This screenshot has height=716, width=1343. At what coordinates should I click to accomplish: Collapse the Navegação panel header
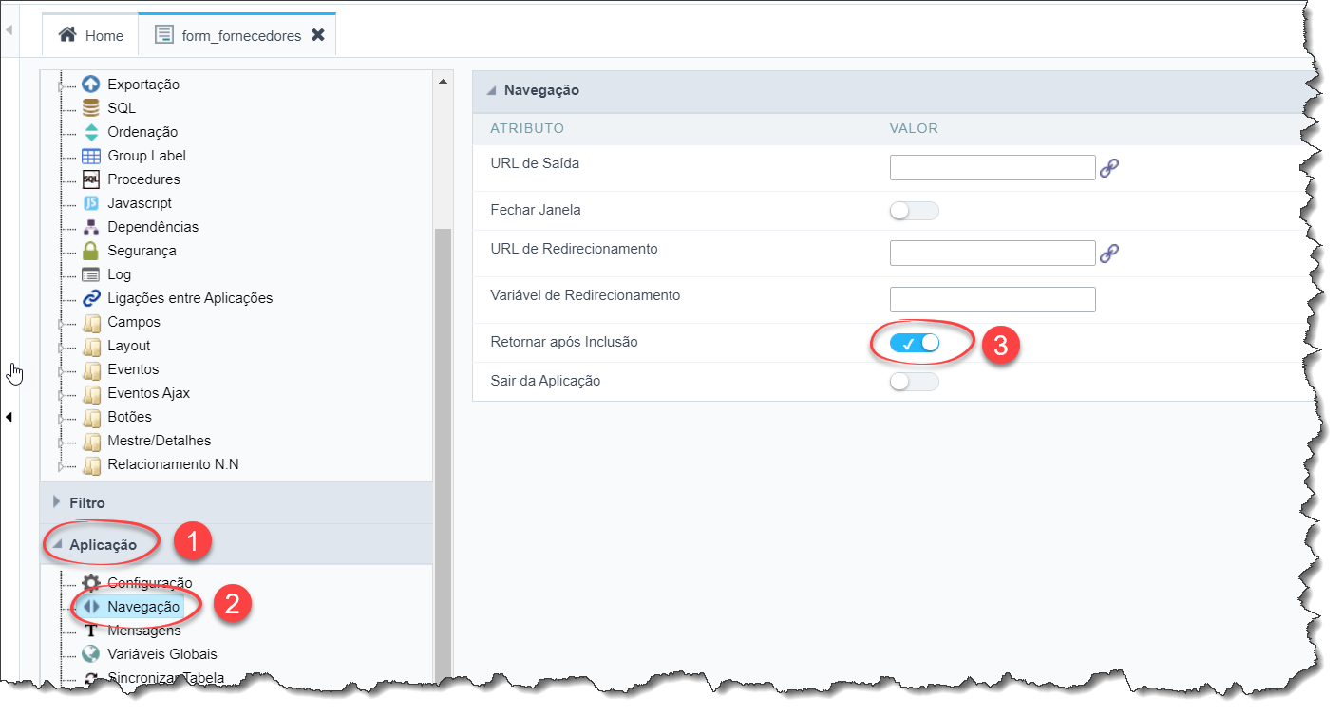(541, 90)
